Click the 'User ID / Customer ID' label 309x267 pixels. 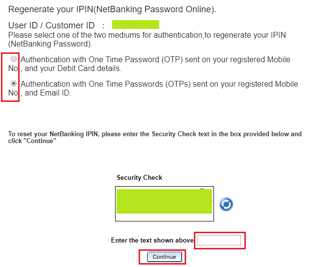(x=51, y=25)
